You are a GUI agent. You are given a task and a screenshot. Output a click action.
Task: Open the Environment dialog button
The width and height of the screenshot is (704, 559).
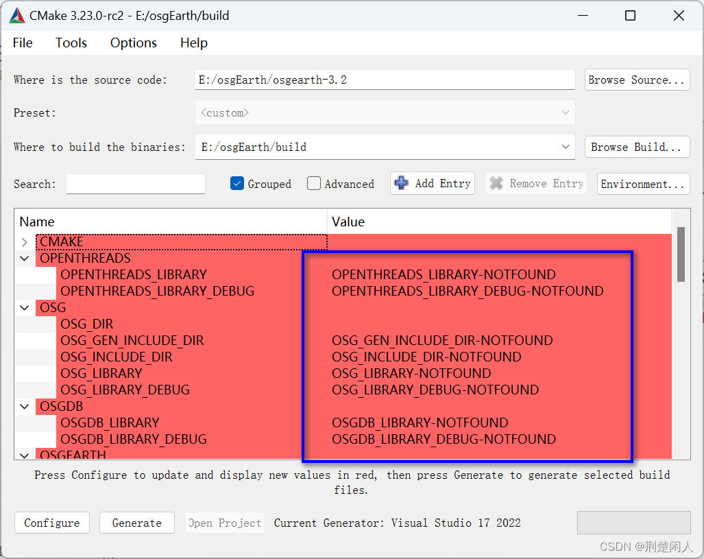(643, 184)
